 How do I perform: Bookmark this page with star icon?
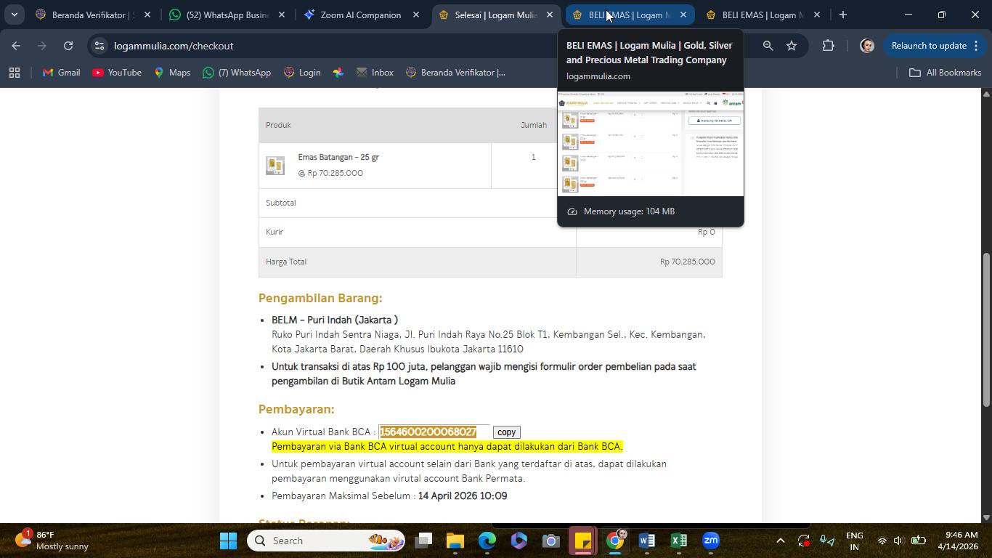(x=792, y=46)
